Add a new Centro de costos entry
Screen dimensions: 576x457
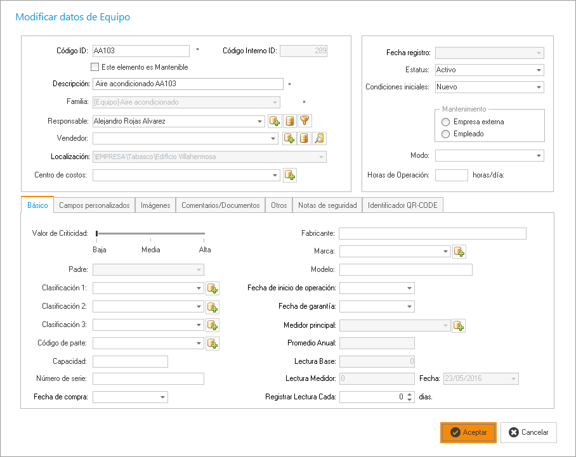point(290,176)
